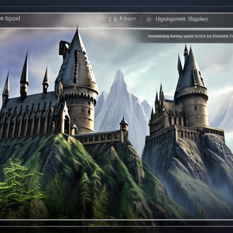
Task: Click the dark caption banner under the header
Action: (186, 36)
